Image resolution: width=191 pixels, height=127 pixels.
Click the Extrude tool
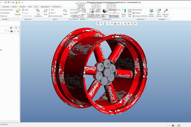tap(74, 13)
